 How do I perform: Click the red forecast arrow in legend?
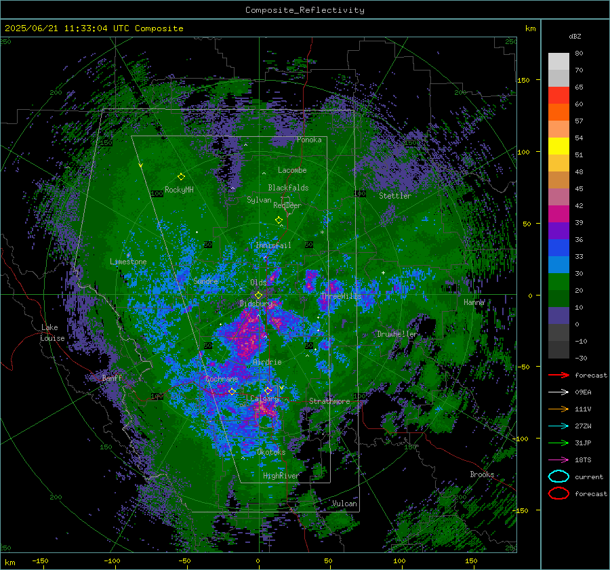point(558,375)
